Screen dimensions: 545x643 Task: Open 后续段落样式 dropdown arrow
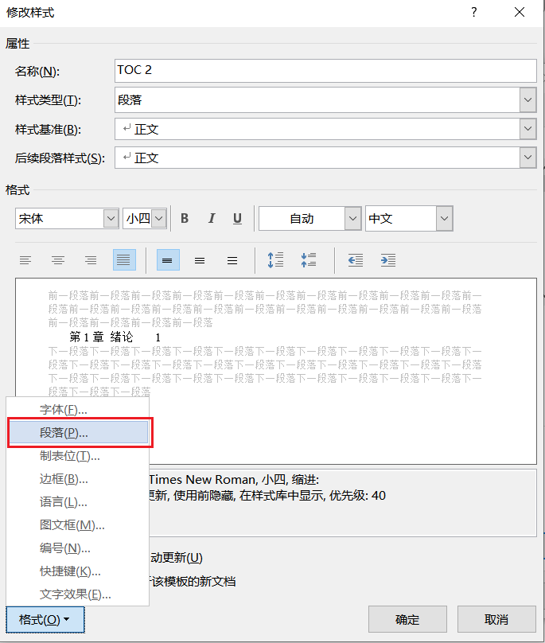[528, 158]
